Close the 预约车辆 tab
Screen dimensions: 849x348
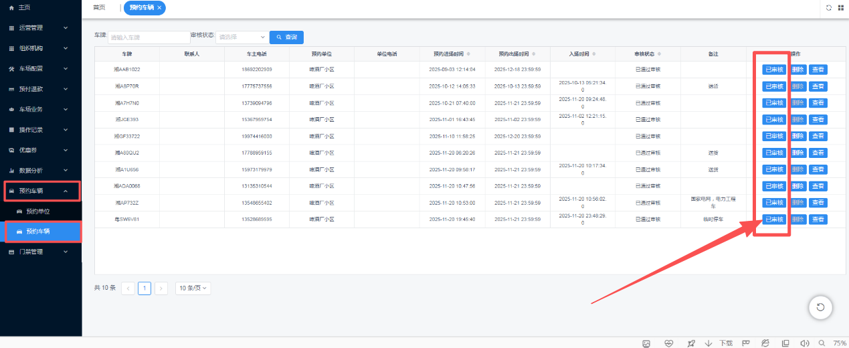click(x=159, y=7)
